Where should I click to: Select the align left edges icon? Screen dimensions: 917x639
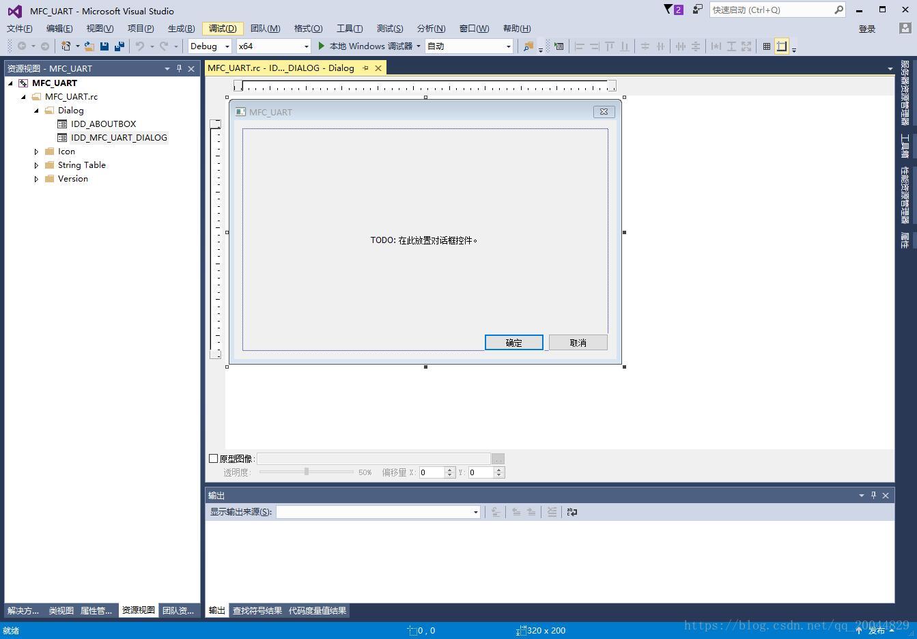coord(580,46)
